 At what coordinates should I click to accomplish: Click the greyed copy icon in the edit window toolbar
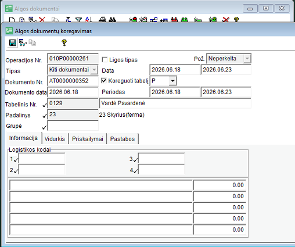[33, 42]
